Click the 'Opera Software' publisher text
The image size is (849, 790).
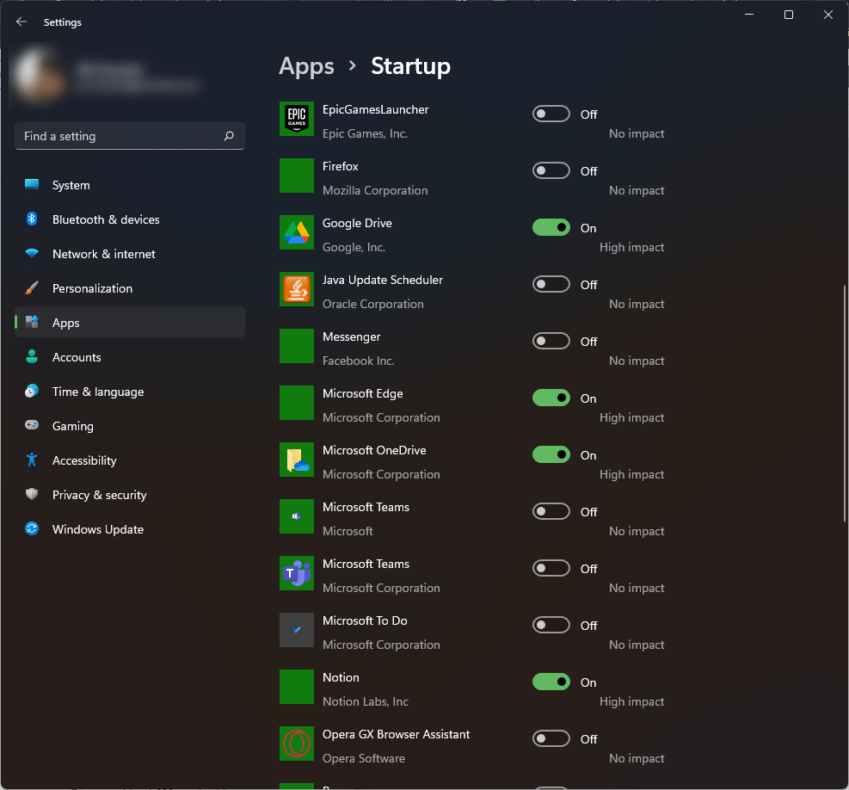pos(364,758)
